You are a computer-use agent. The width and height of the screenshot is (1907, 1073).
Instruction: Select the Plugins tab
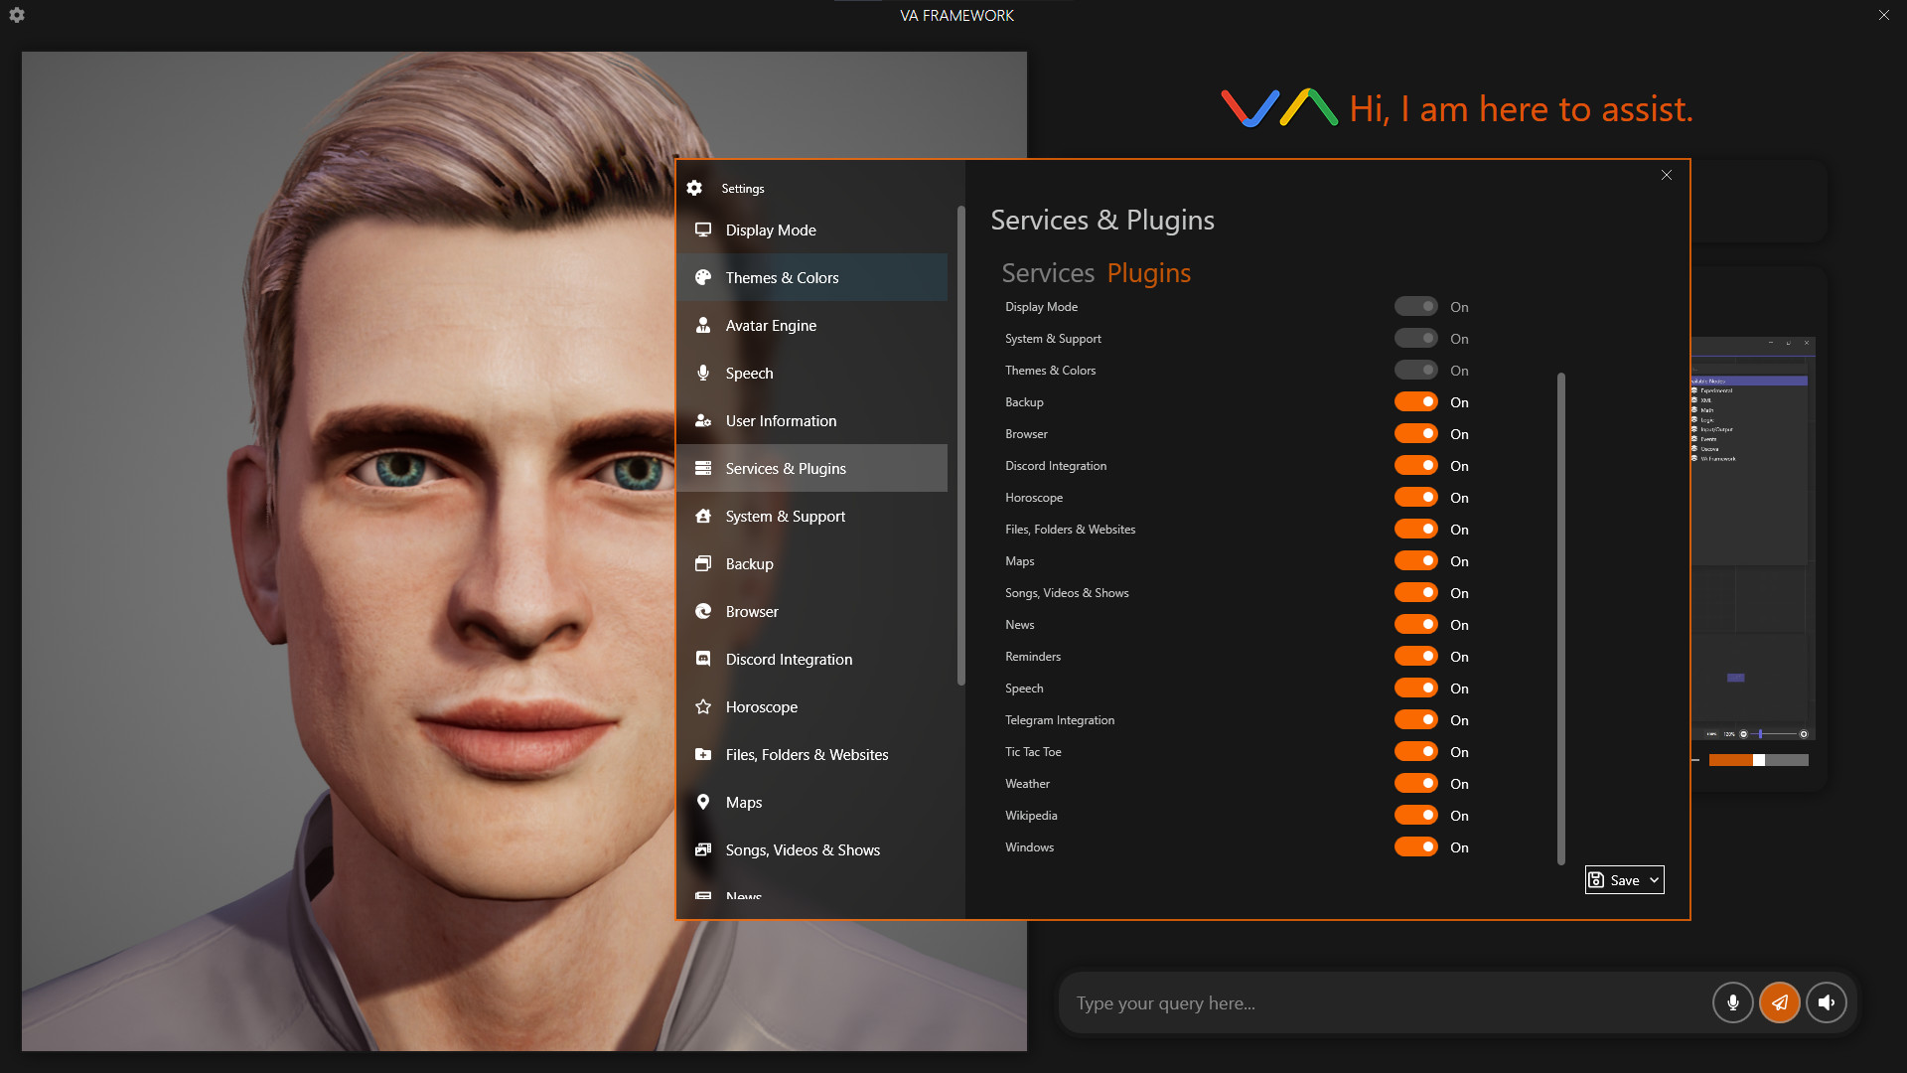tap(1149, 272)
